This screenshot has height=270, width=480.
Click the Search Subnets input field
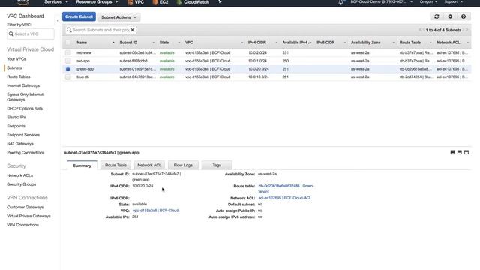(100, 30)
